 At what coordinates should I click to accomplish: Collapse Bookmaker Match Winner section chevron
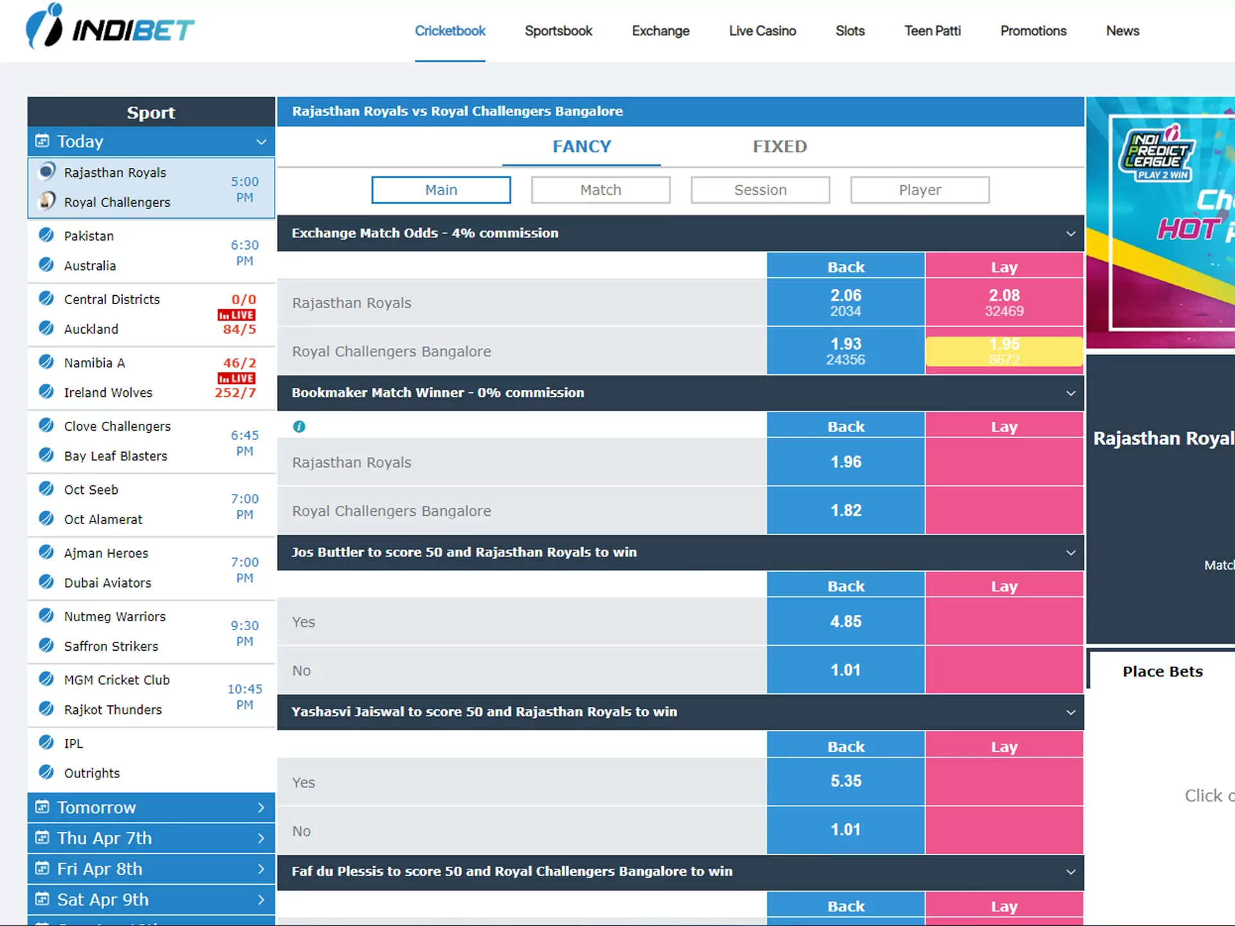click(1070, 393)
